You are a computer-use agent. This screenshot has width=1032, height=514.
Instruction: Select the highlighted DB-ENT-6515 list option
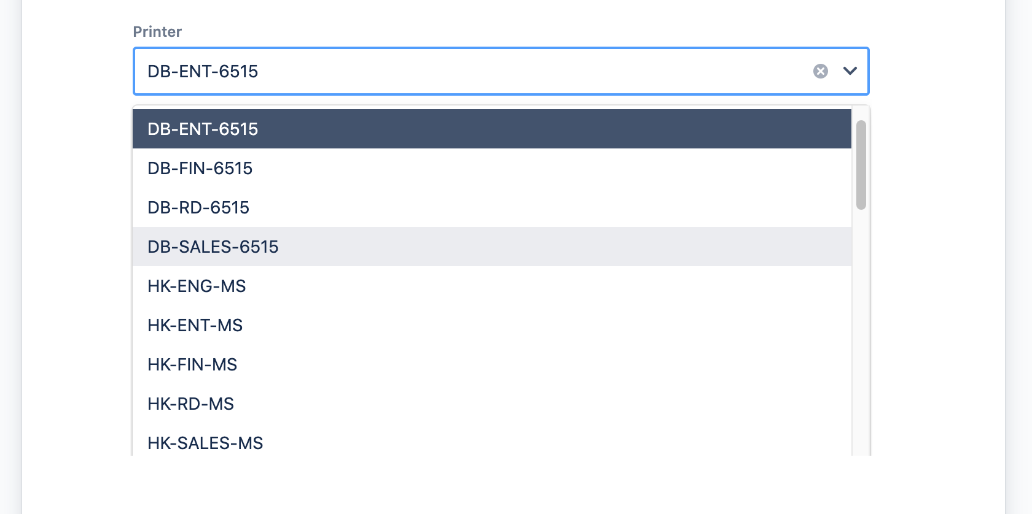491,129
